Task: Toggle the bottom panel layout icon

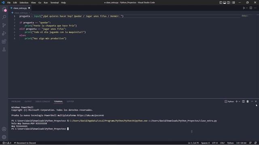Action: coord(225,2)
